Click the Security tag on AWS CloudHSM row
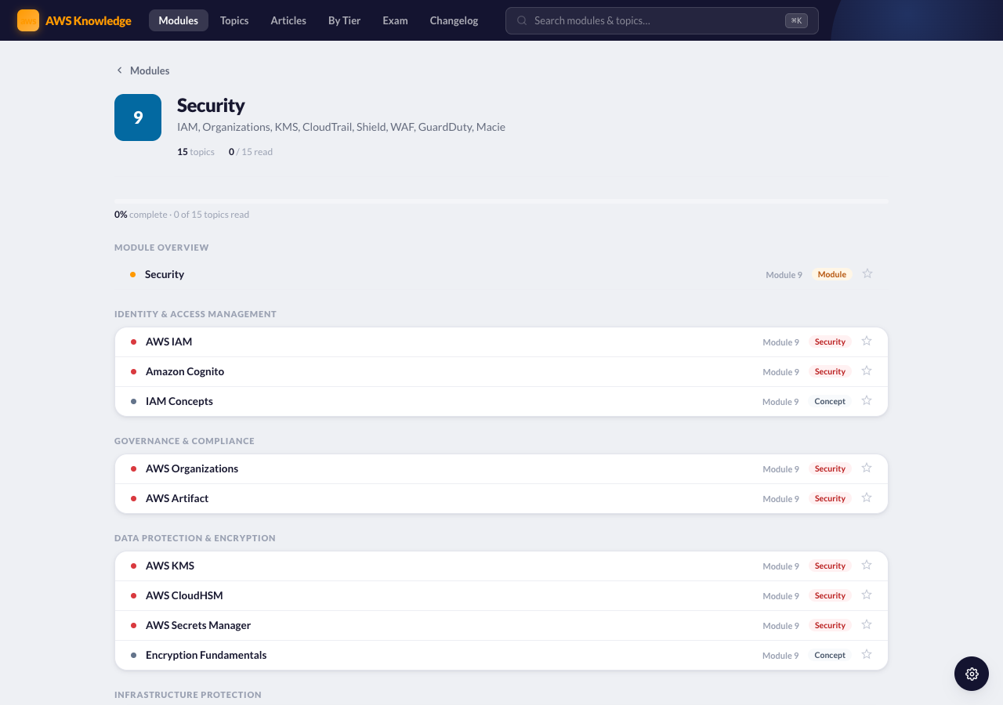The height and width of the screenshot is (705, 1003). coord(830,595)
